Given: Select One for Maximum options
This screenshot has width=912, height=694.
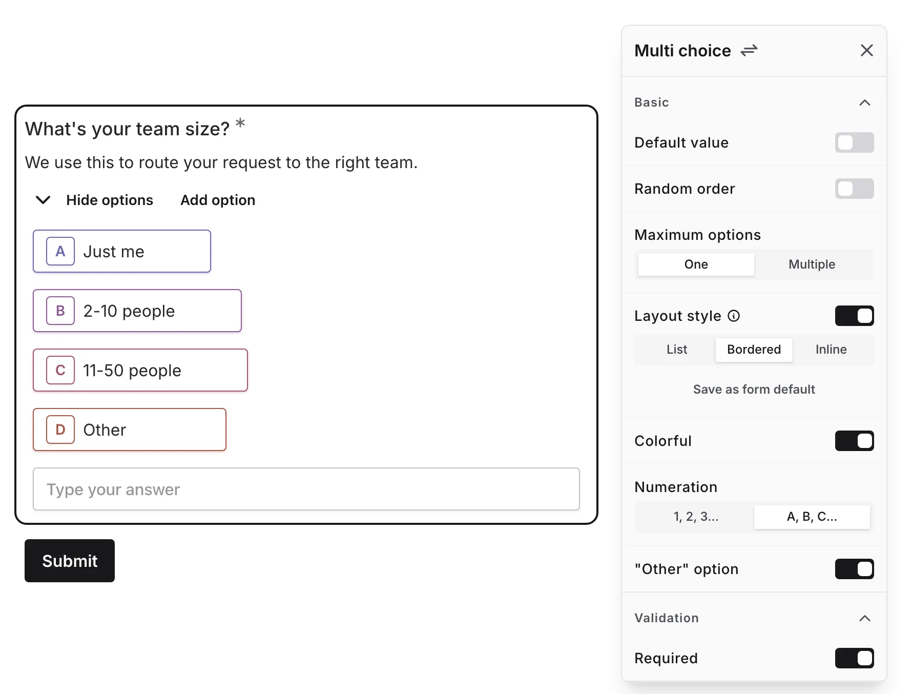Looking at the screenshot, I should (x=696, y=264).
